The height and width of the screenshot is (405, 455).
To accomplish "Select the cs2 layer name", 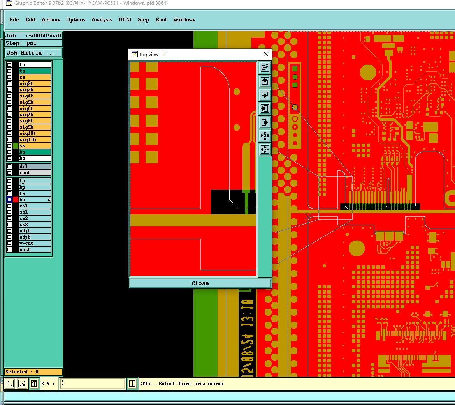I will (x=35, y=218).
